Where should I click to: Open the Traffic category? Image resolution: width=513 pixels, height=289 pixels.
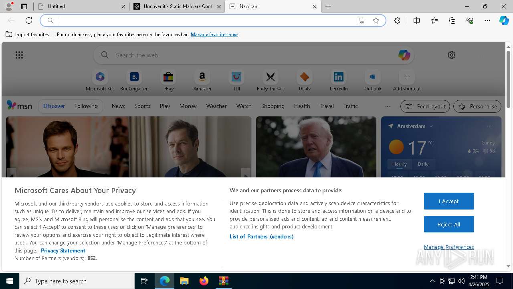(350, 106)
